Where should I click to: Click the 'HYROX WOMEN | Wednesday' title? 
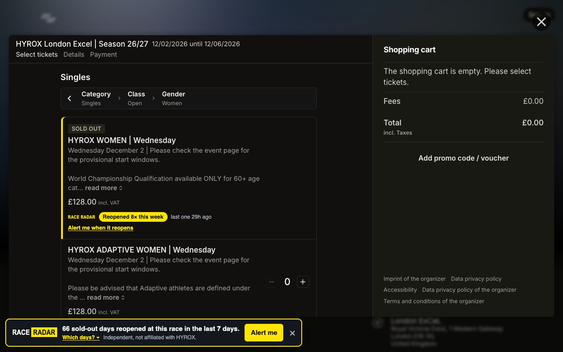(x=122, y=140)
